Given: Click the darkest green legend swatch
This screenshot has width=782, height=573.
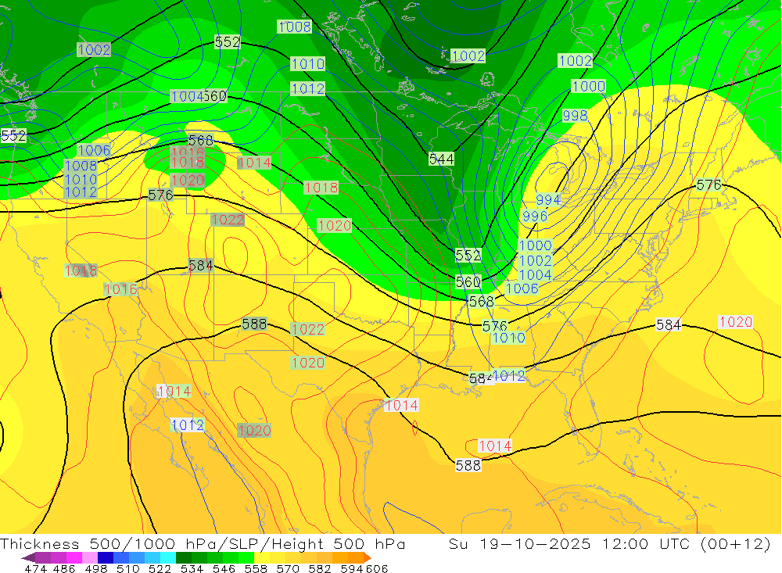Looking at the screenshot, I should [184, 557].
